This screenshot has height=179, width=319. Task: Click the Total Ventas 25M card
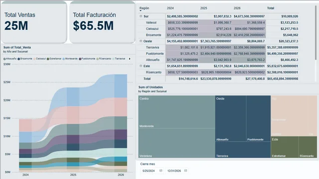pyautogui.click(x=34, y=22)
